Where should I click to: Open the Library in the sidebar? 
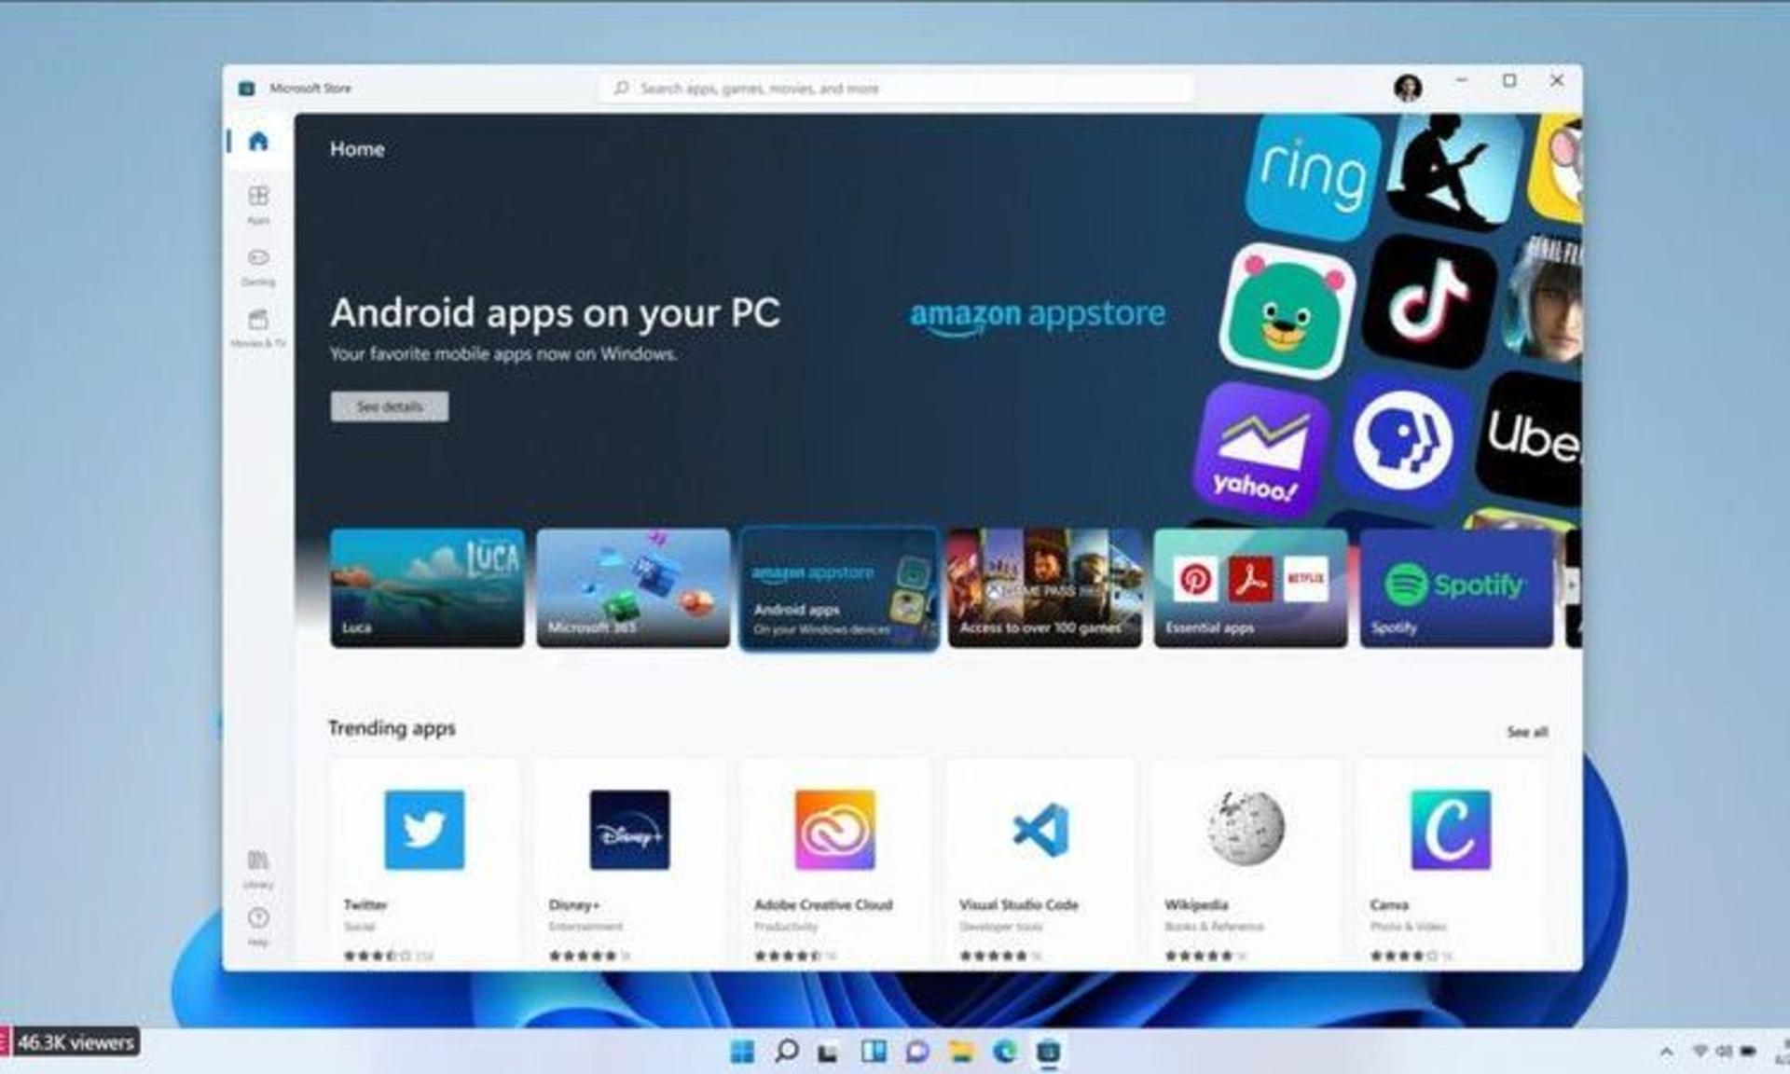[x=258, y=868]
